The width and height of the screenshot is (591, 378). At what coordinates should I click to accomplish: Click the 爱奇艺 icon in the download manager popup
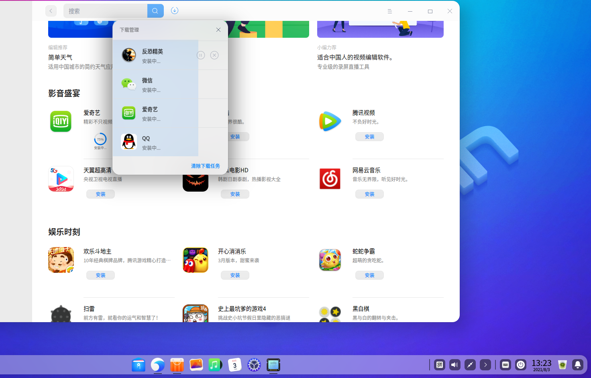[129, 113]
